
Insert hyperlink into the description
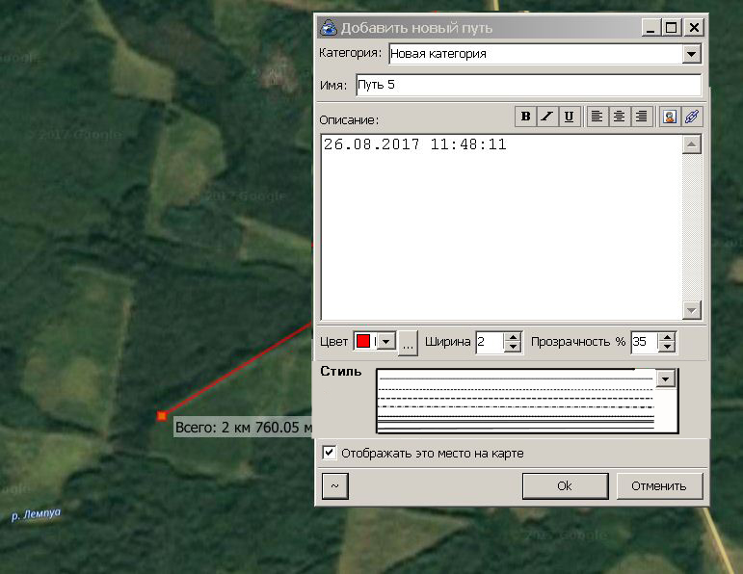pos(691,117)
